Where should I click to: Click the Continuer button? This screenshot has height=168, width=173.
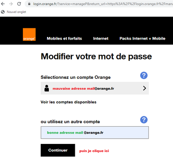coord(58,150)
